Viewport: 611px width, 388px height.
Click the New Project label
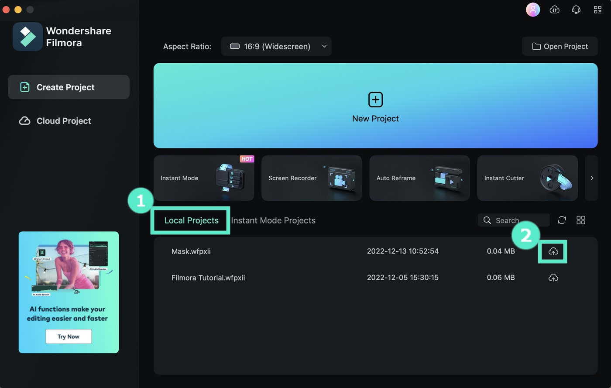click(375, 119)
